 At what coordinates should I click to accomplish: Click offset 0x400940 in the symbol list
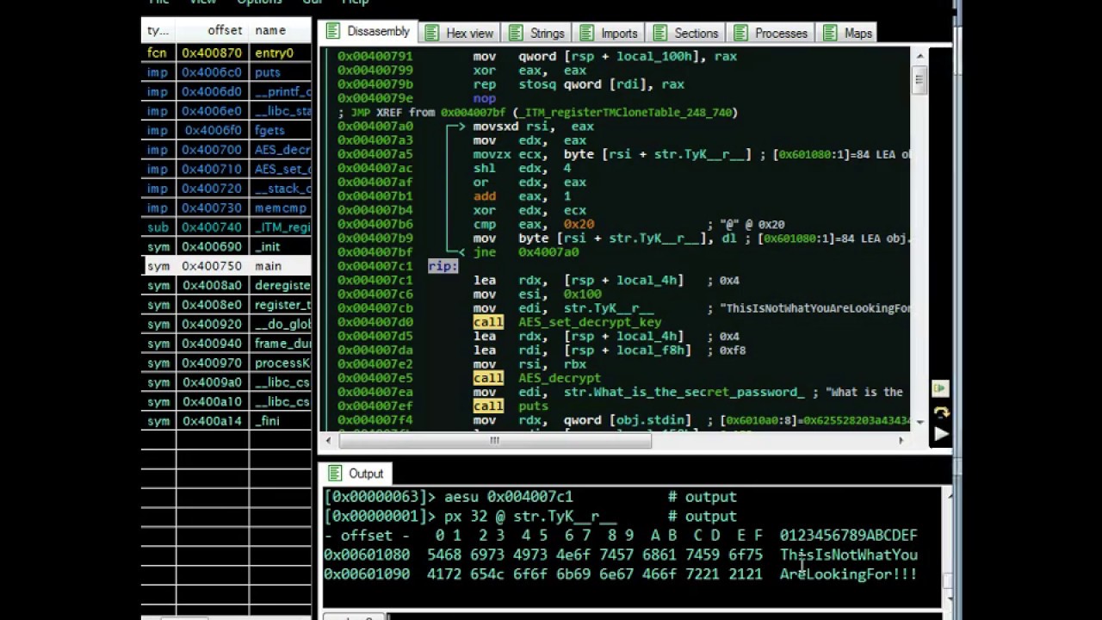click(x=212, y=344)
